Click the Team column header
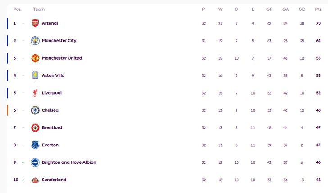The image size is (328, 193). tap(39, 9)
